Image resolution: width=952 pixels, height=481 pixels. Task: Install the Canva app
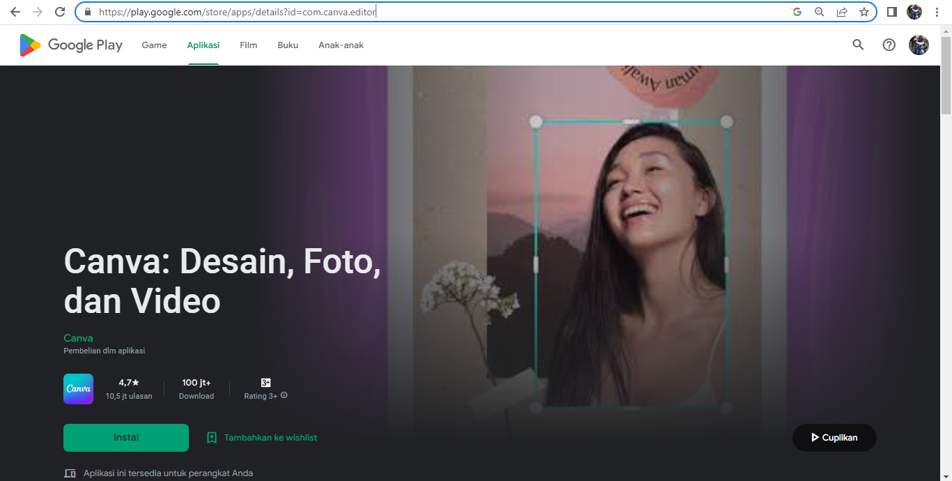coord(126,438)
